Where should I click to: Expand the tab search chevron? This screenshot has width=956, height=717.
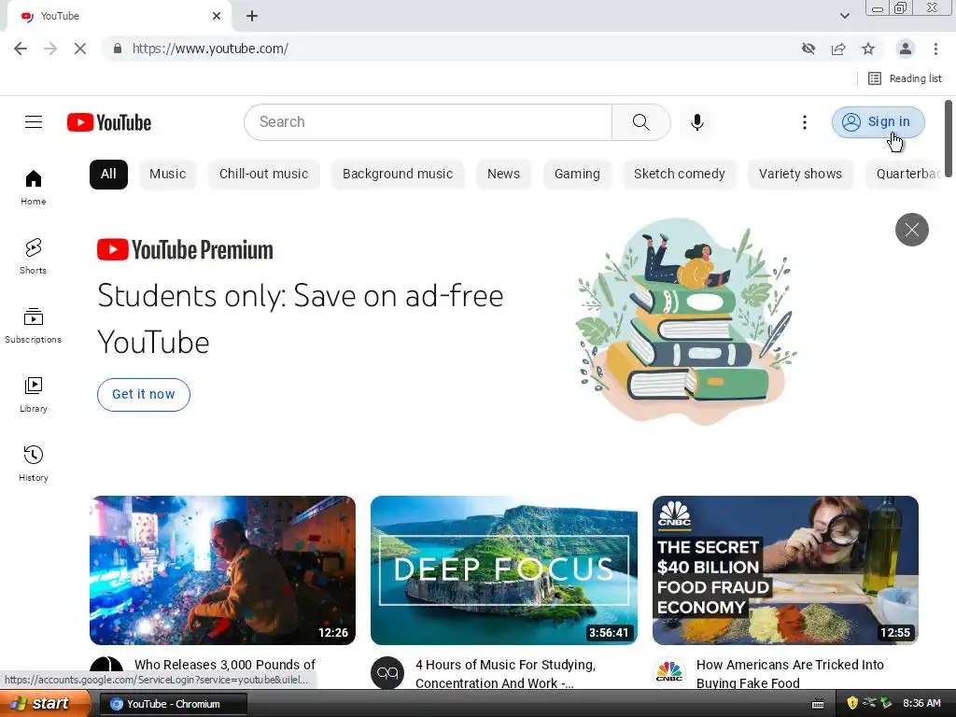pyautogui.click(x=844, y=16)
